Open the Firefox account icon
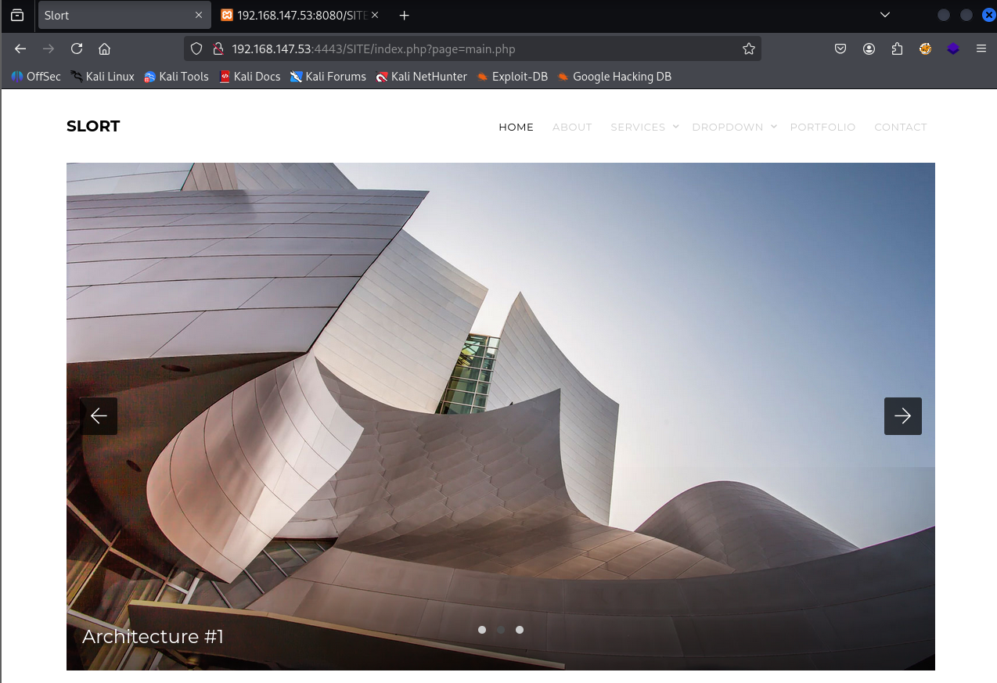The image size is (997, 683). 869,49
